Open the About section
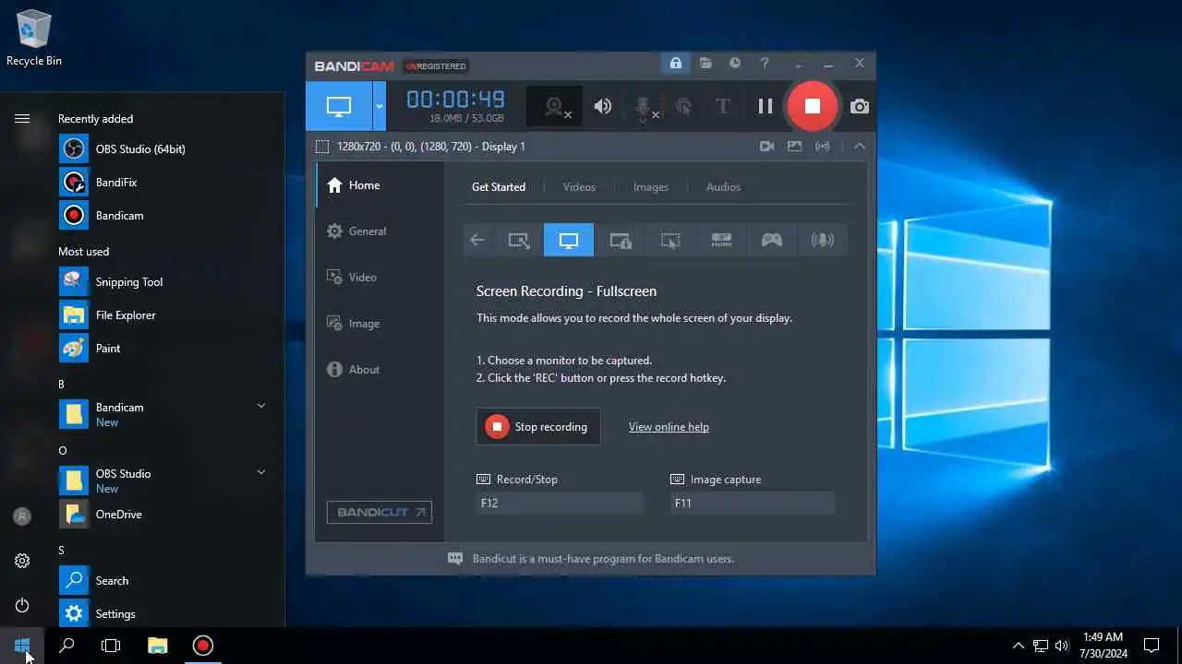The height and width of the screenshot is (664, 1182). click(380, 370)
